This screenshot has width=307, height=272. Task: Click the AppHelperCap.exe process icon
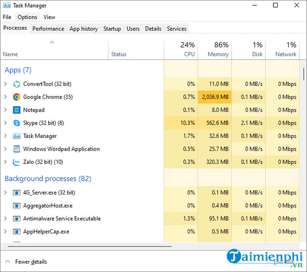(17, 232)
